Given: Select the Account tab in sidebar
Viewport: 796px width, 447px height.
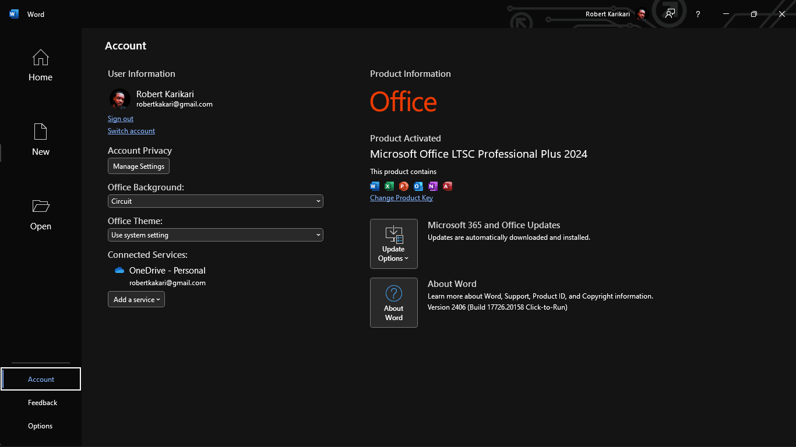Looking at the screenshot, I should 41,379.
